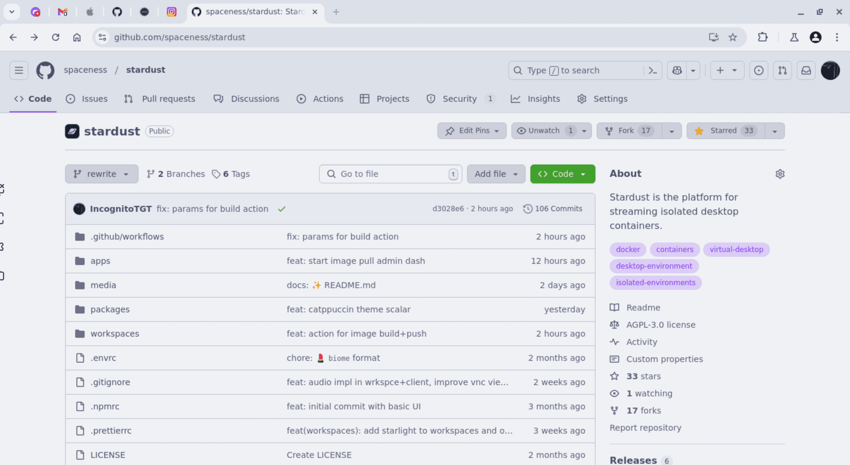Open the .github/workflows folder
The height and width of the screenshot is (465, 850).
[127, 237]
